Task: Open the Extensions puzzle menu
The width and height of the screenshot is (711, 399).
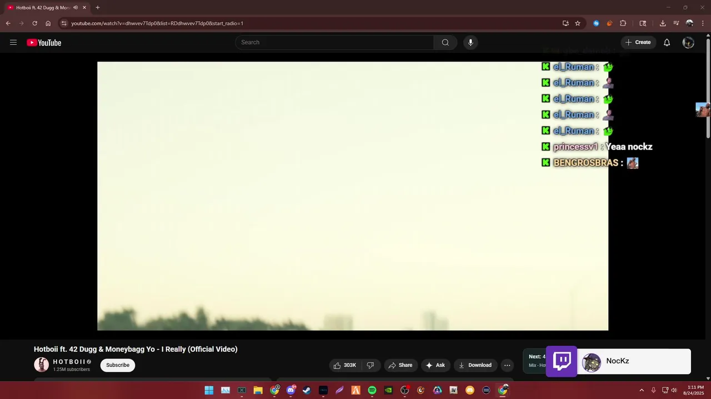Action: coord(623,23)
